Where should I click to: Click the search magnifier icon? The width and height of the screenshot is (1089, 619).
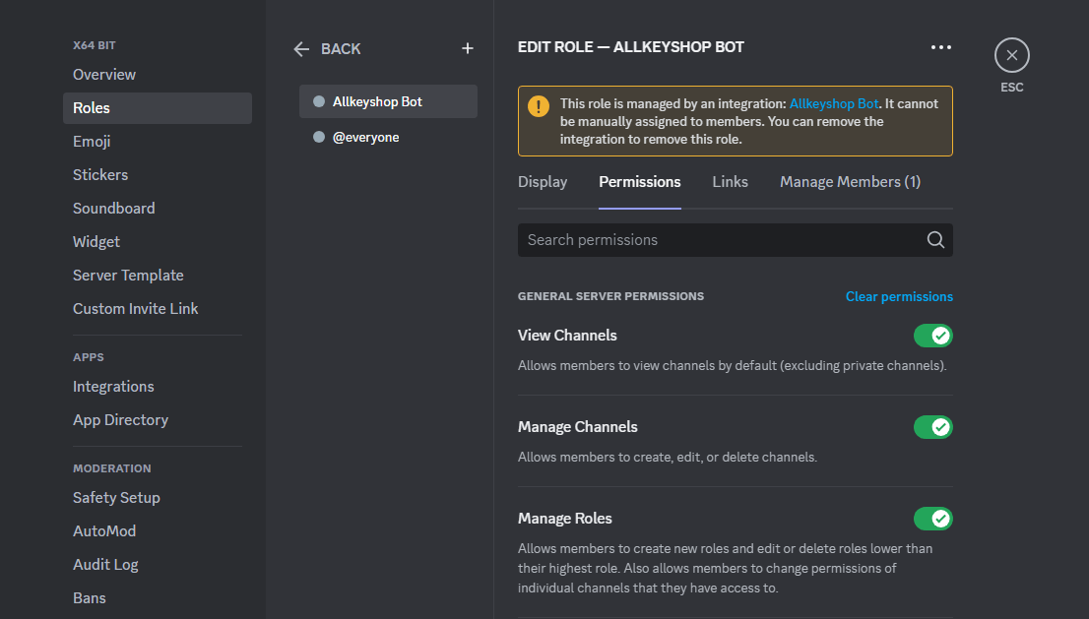pos(934,240)
